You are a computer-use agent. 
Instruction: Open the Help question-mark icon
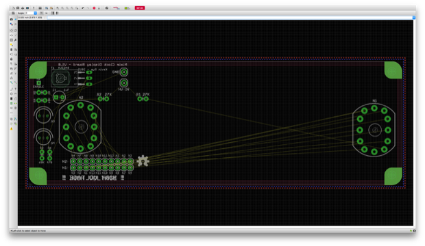pyautogui.click(x=107, y=8)
